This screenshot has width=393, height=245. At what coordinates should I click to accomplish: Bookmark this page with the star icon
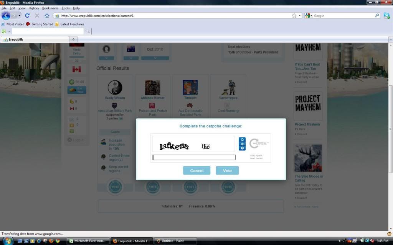pyautogui.click(x=294, y=16)
